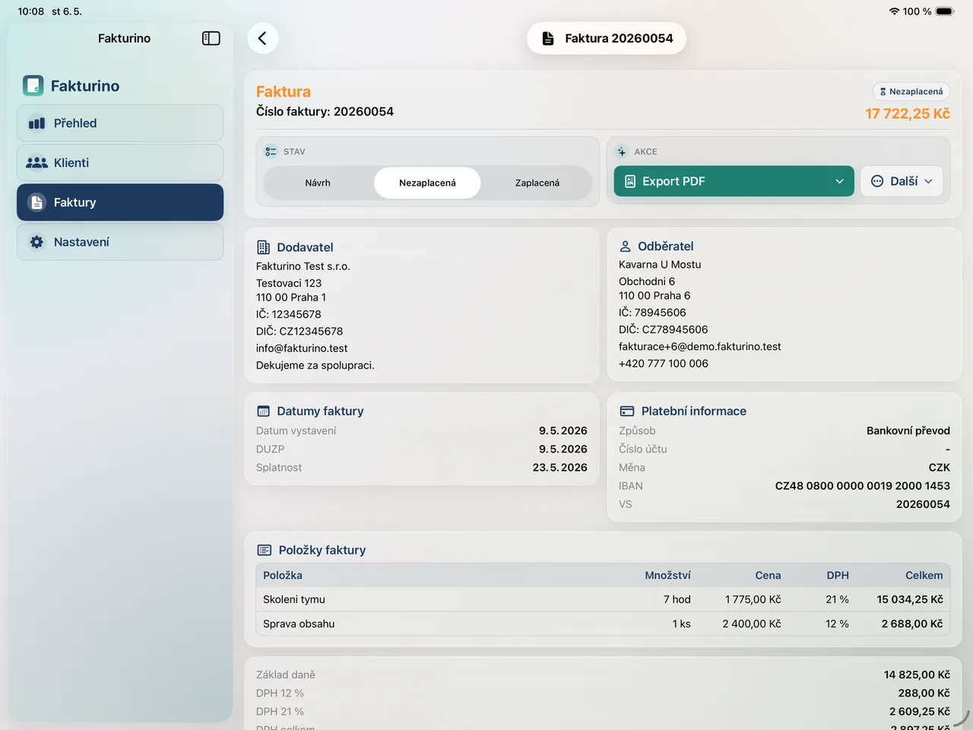Click the STAV checklist icon
The image size is (973, 730).
point(271,151)
